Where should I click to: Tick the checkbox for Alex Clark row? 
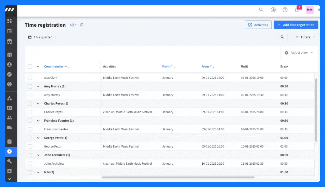coord(30,78)
